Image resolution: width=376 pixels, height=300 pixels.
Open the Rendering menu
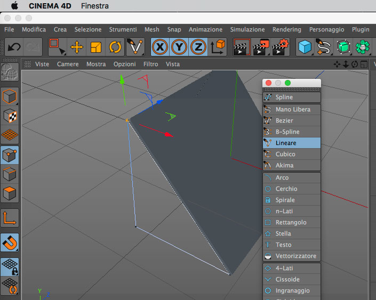point(287,29)
